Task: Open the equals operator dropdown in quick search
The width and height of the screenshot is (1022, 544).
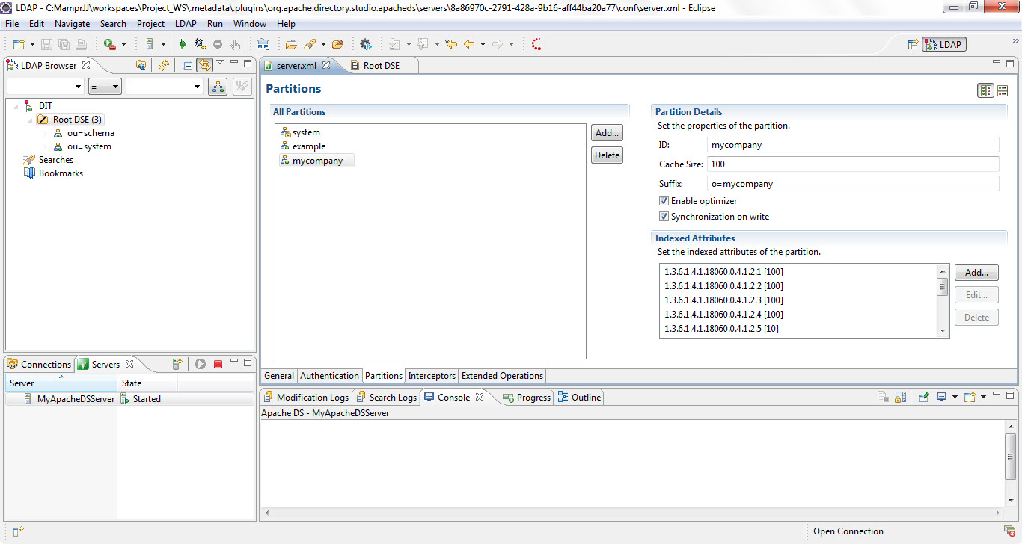Action: pos(105,87)
